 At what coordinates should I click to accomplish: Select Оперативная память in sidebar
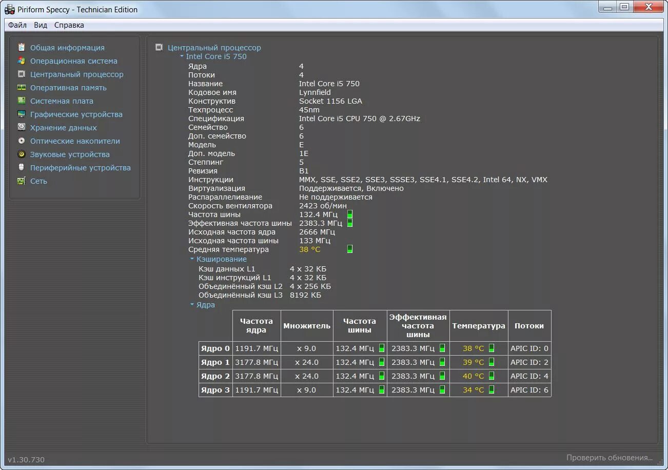point(68,87)
